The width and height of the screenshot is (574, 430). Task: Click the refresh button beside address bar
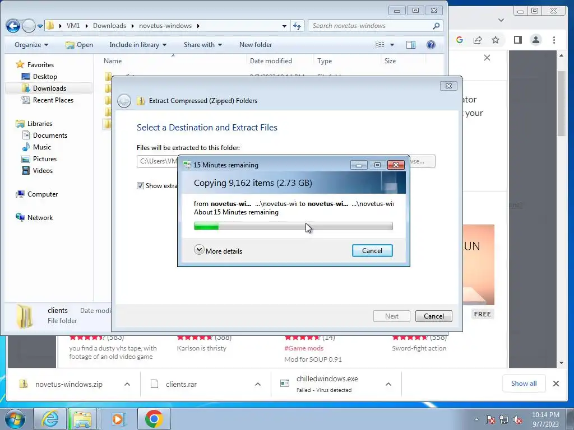[297, 26]
